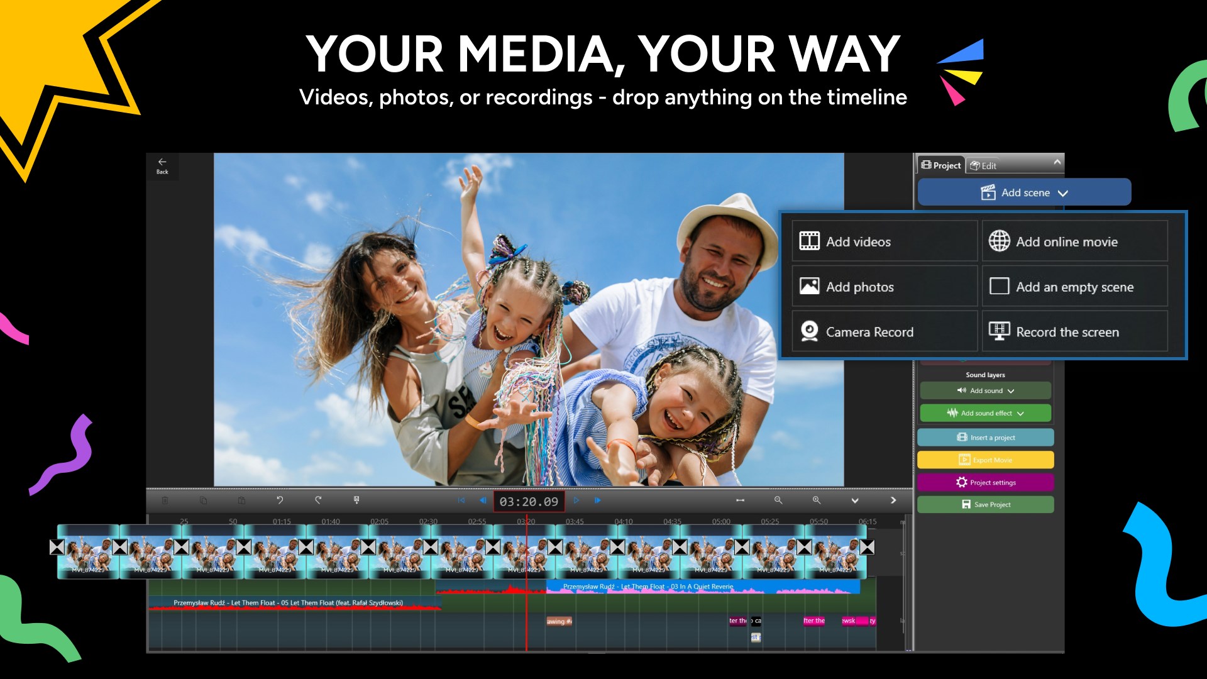This screenshot has height=679, width=1207.
Task: Start Camera Record
Action: (x=885, y=332)
